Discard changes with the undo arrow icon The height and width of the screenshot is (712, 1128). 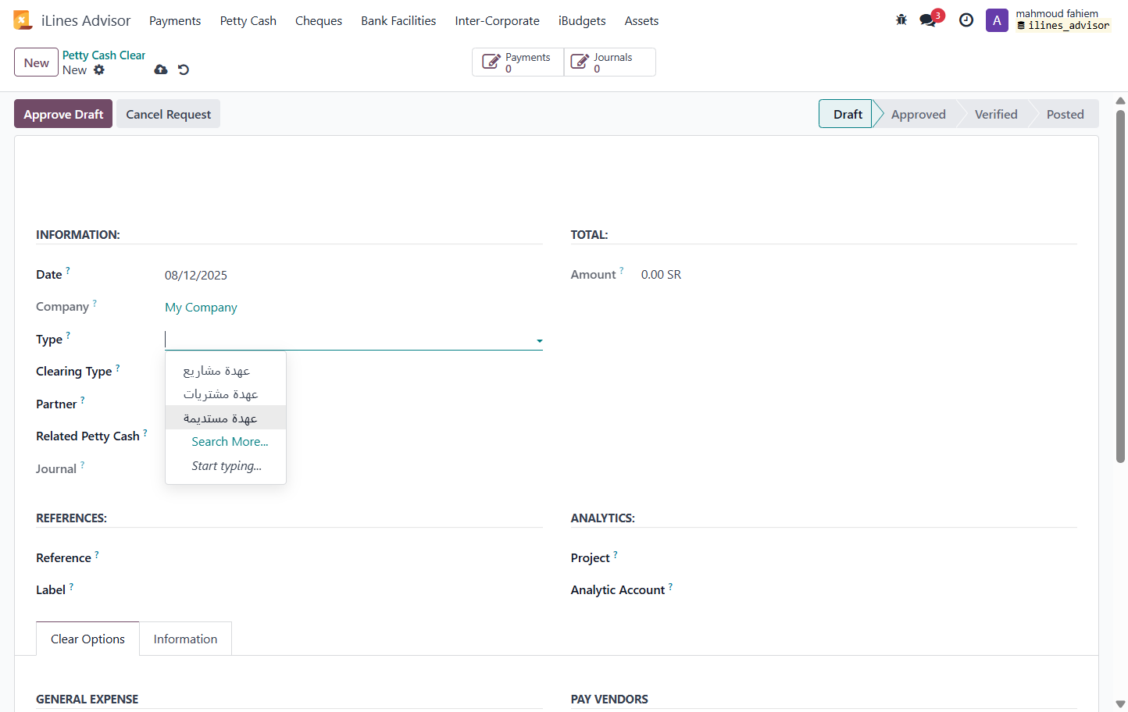click(184, 69)
